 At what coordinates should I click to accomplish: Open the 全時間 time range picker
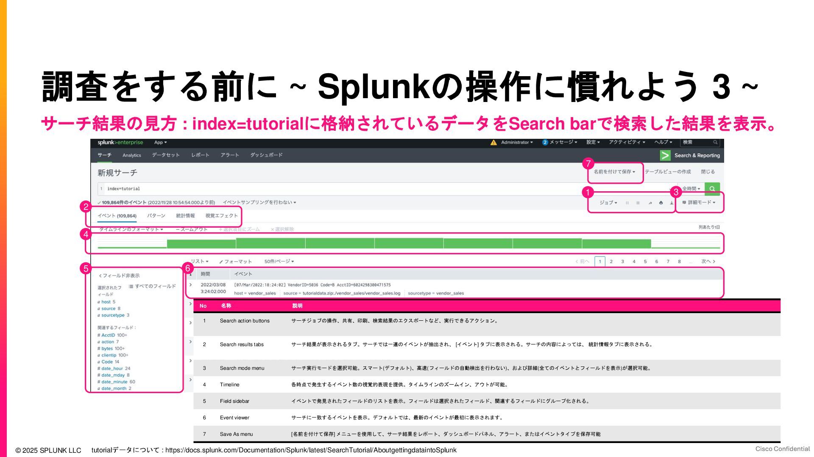point(691,189)
